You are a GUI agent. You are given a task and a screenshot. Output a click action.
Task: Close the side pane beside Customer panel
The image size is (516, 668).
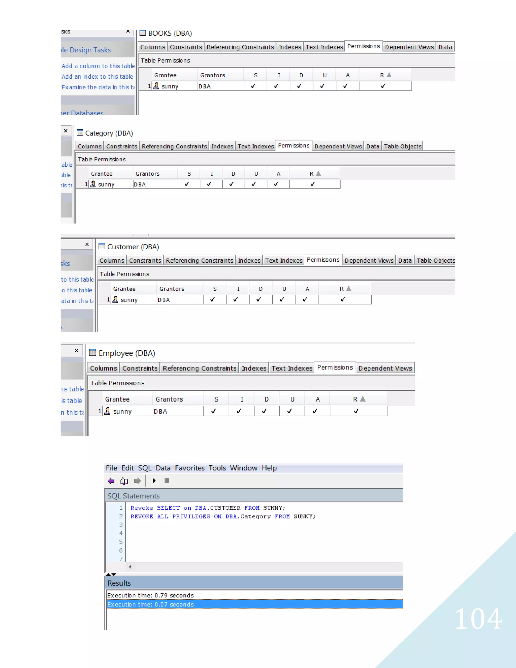[x=87, y=244]
